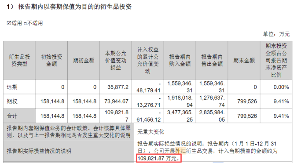Screen dimensions: 305x163
Task: Click the 报告期内套期保值业务的会计政策 description cell
Action: click(69, 131)
